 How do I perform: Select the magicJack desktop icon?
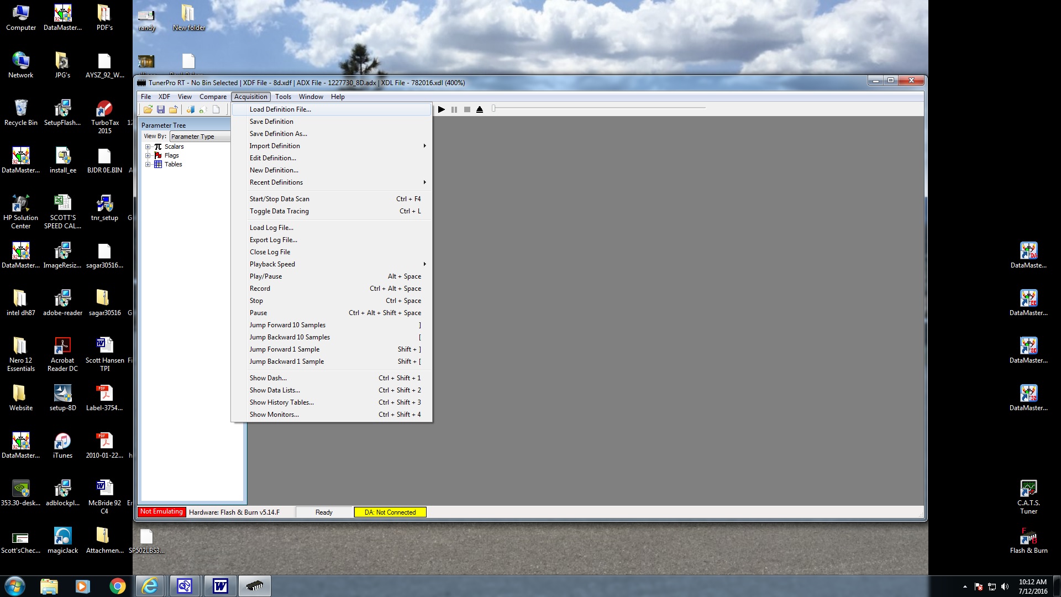tap(62, 541)
